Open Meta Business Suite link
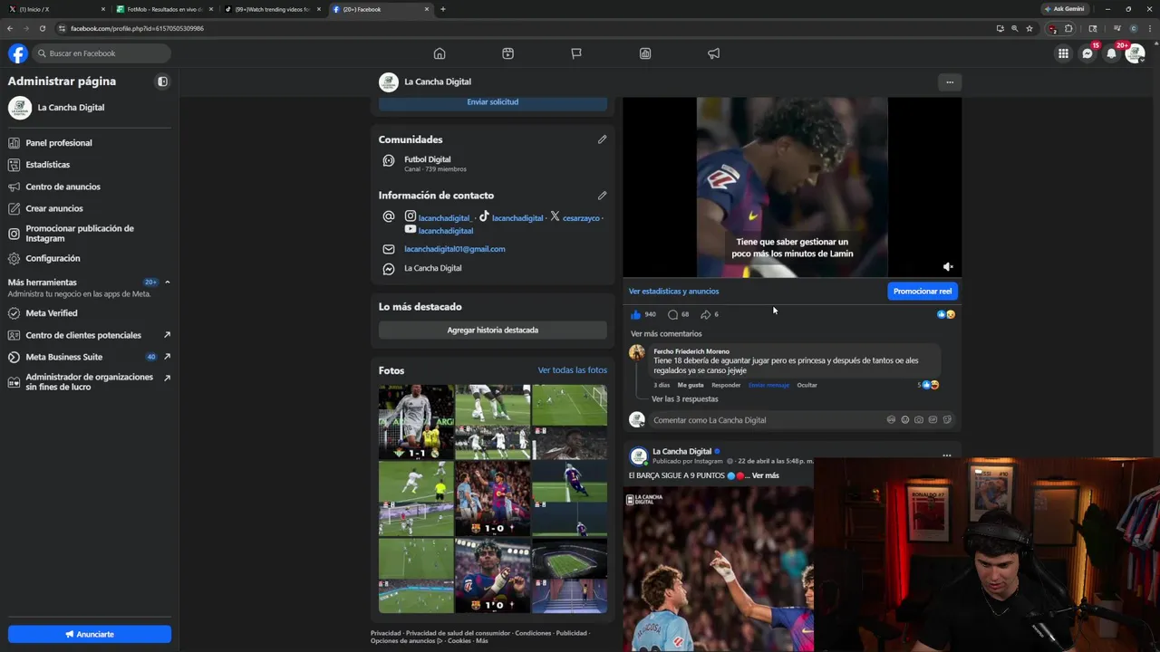Screen dimensions: 1160x652 pyautogui.click(x=89, y=357)
